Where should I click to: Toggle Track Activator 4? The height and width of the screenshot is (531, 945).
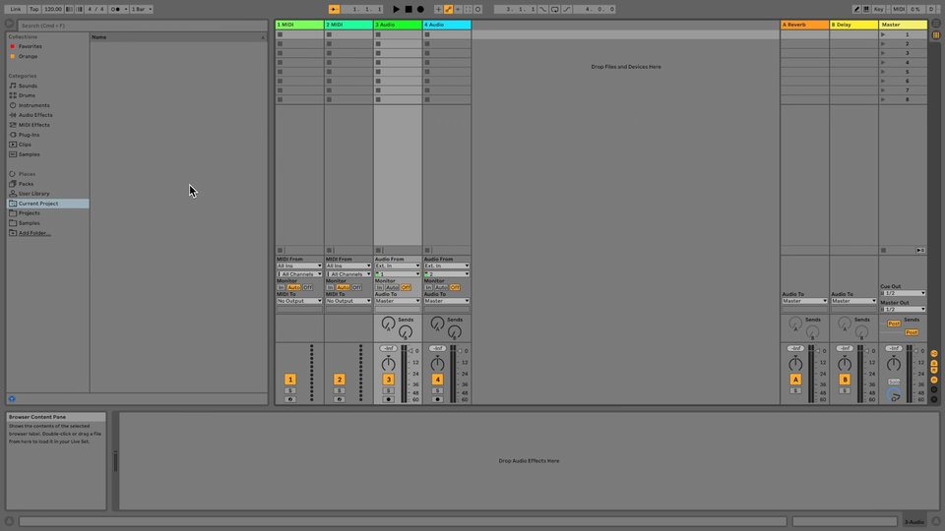click(437, 380)
